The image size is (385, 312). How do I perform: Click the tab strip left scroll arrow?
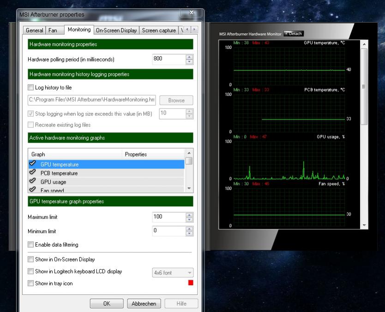coord(187,30)
